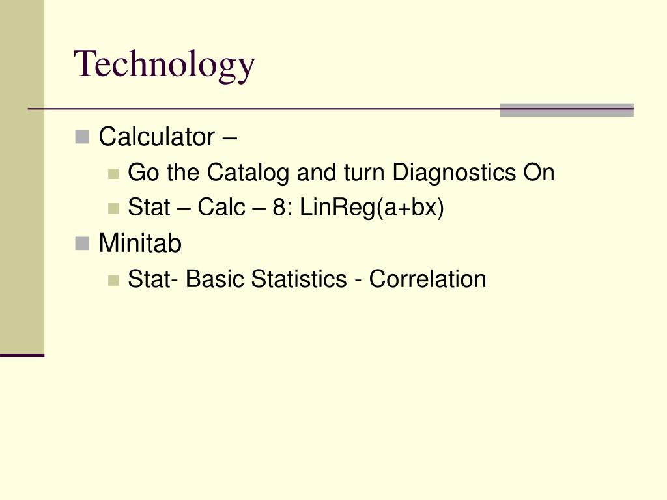Screen dimensions: 667x500
Task: Click the Technology slide title
Action: (x=165, y=65)
